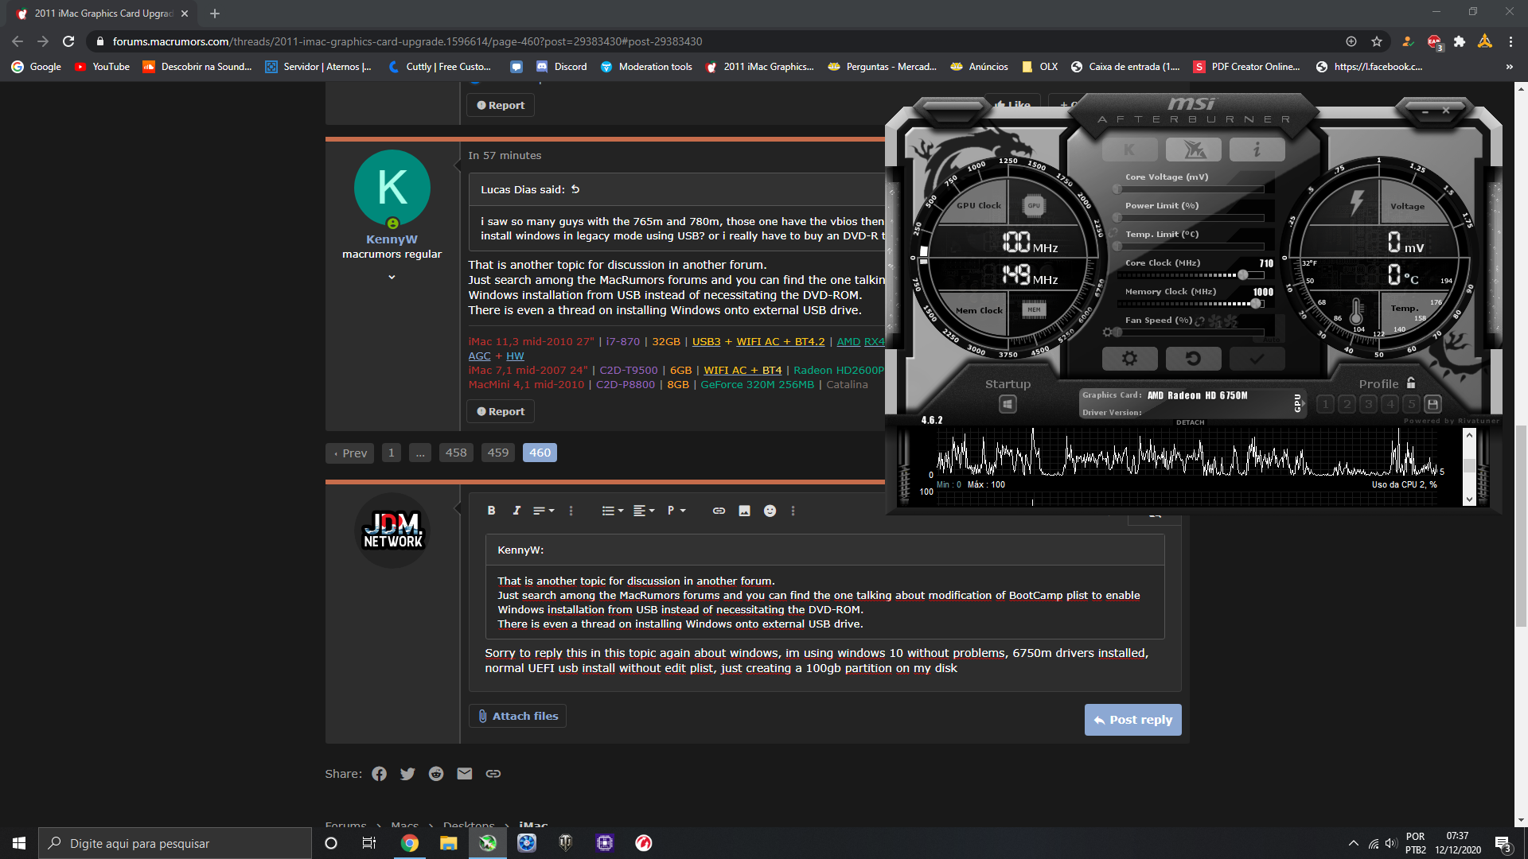
Task: Open the Afterburner info button
Action: 1257,150
